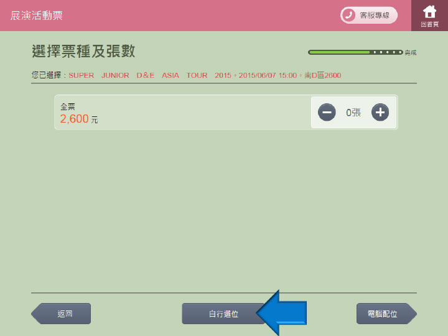Click the 選擇票種及張數 page heading
Image resolution: width=448 pixels, height=336 pixels.
click(x=83, y=51)
